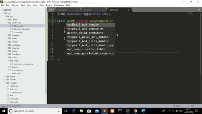Switch to the Routes.php tab
Image resolution: width=202 pixels, height=114 pixels.
point(62,10)
